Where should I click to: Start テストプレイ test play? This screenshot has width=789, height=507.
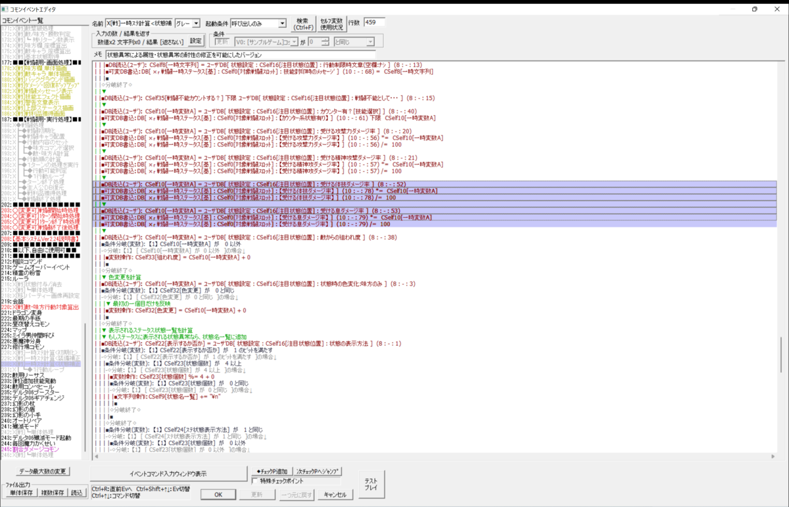[x=371, y=485]
